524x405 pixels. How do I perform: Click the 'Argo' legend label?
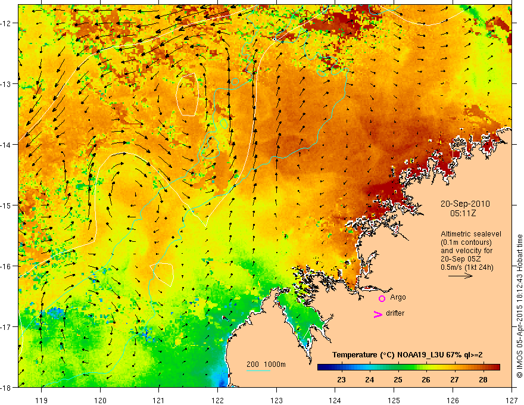398,297
